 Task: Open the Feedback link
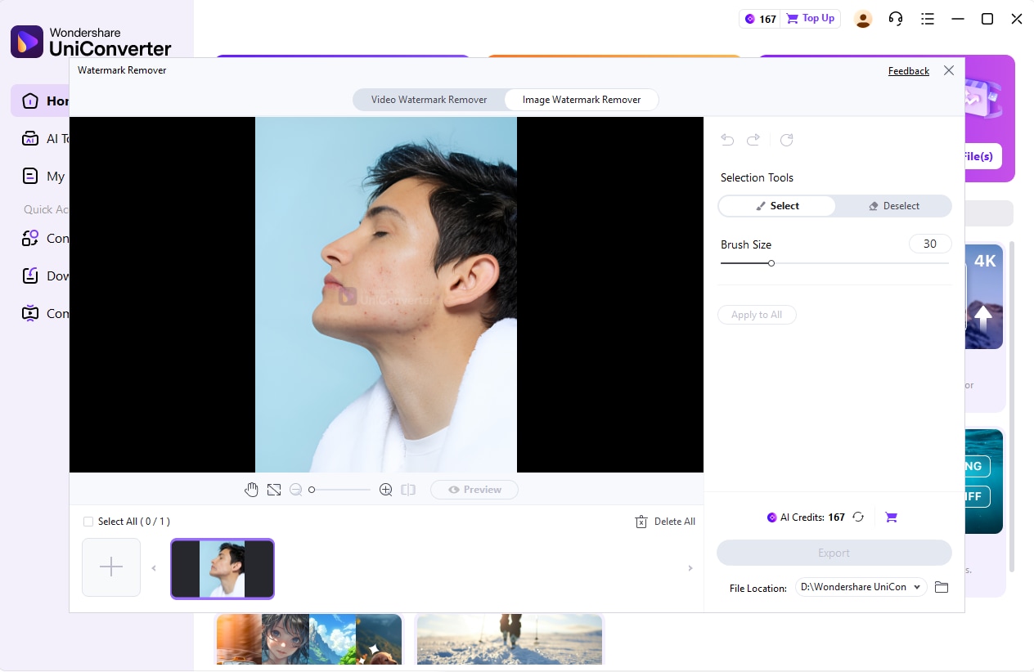[x=908, y=70]
